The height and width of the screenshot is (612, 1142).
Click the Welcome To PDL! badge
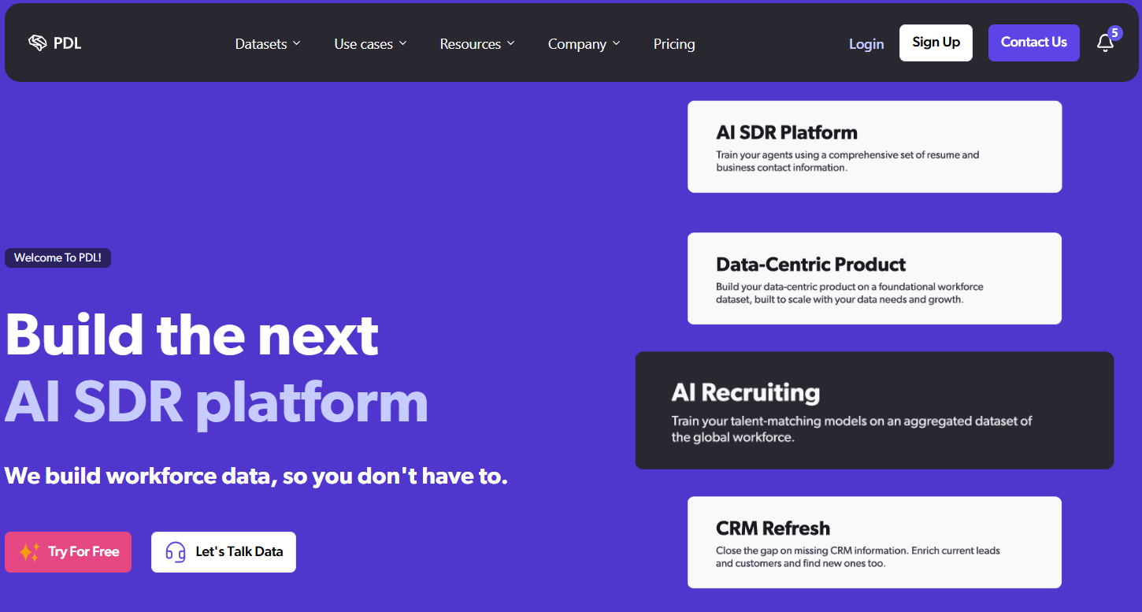click(x=57, y=258)
